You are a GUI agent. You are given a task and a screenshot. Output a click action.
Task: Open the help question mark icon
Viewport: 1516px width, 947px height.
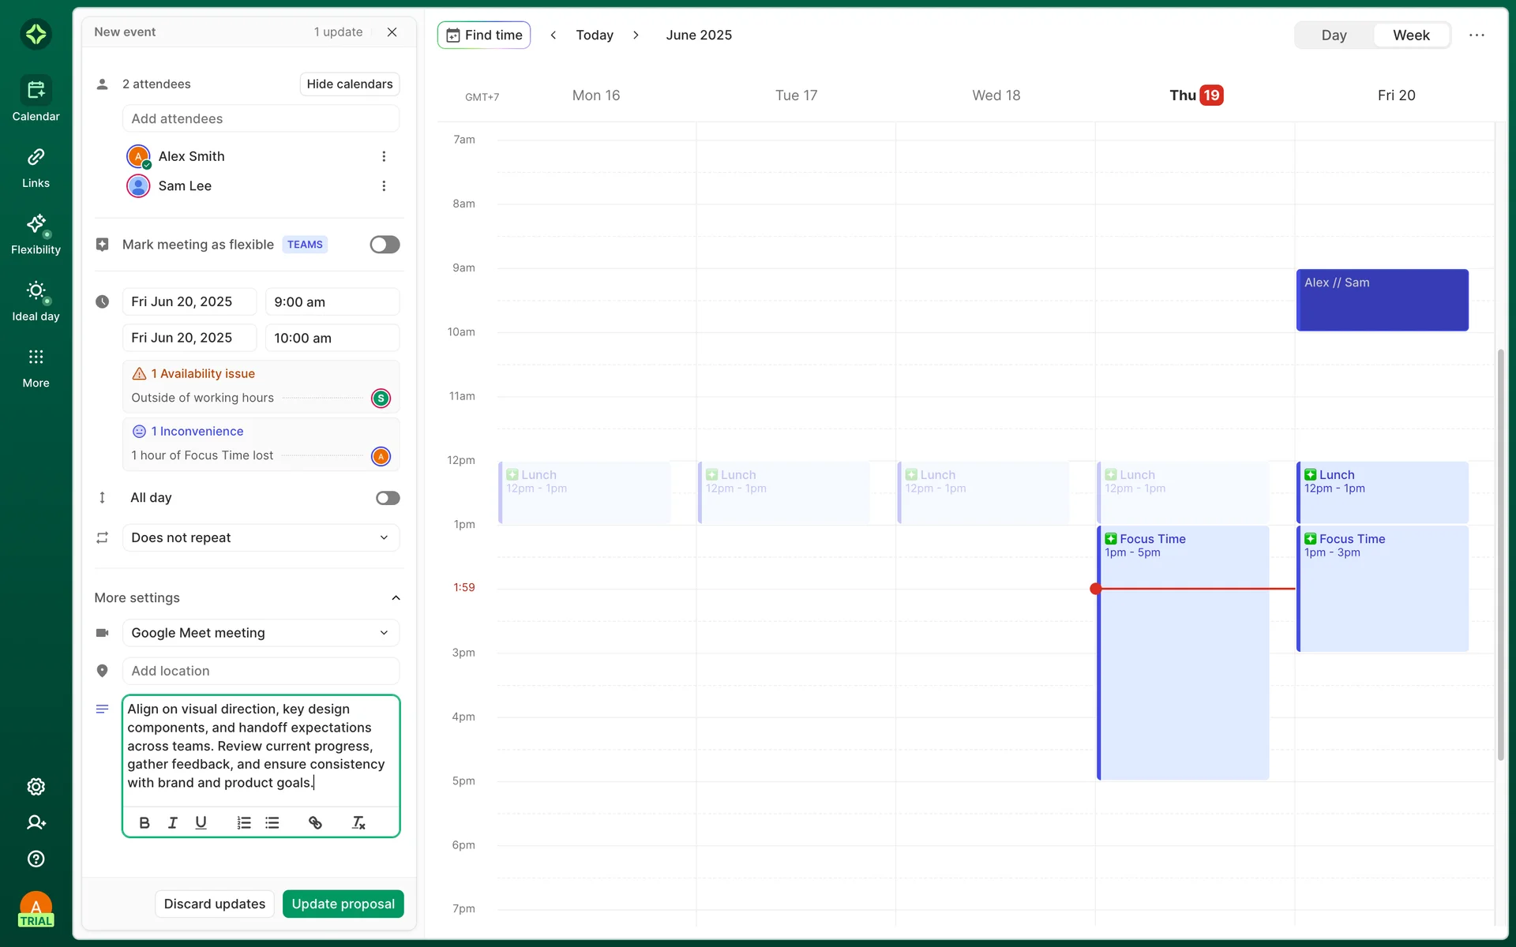(36, 859)
